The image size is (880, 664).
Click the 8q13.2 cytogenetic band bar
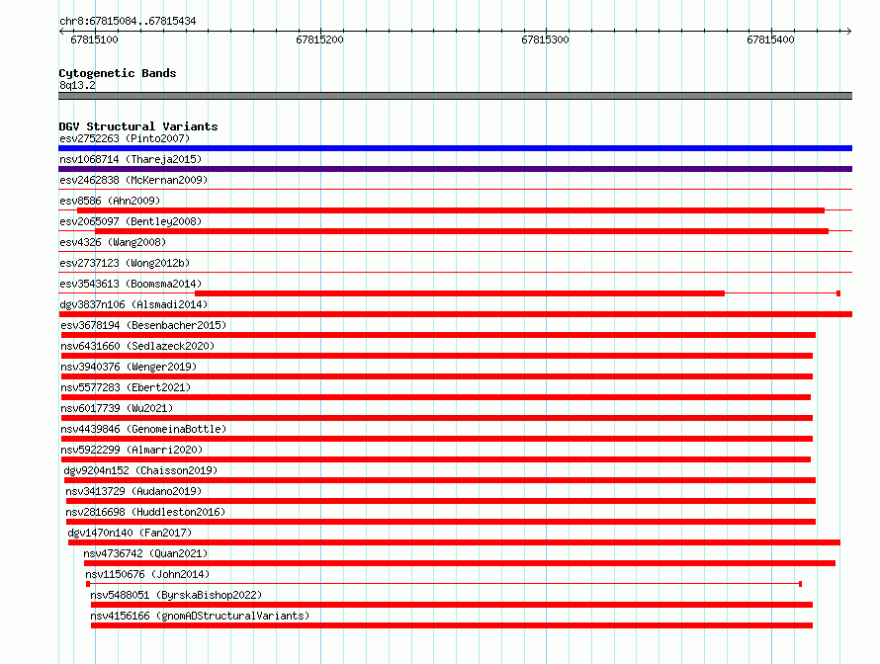click(x=455, y=96)
